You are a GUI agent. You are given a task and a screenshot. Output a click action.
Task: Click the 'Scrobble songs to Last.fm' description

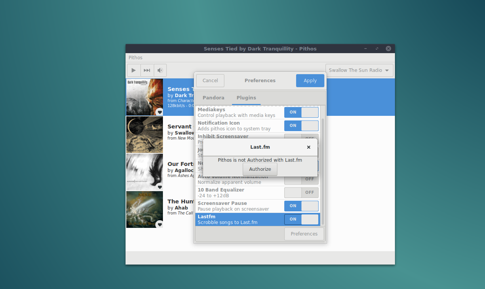pos(228,222)
